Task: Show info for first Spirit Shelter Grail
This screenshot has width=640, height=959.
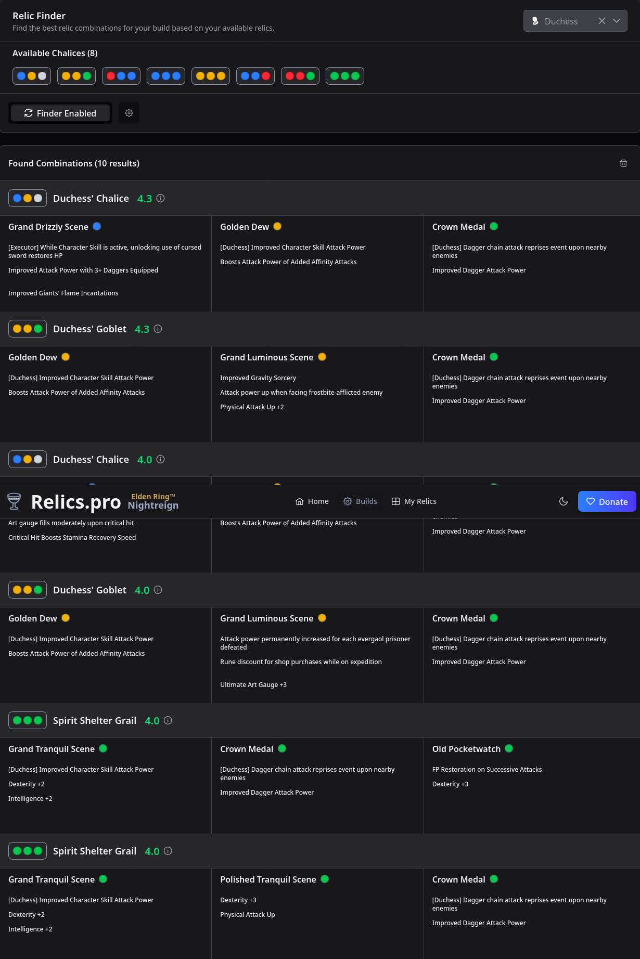Action: [168, 720]
